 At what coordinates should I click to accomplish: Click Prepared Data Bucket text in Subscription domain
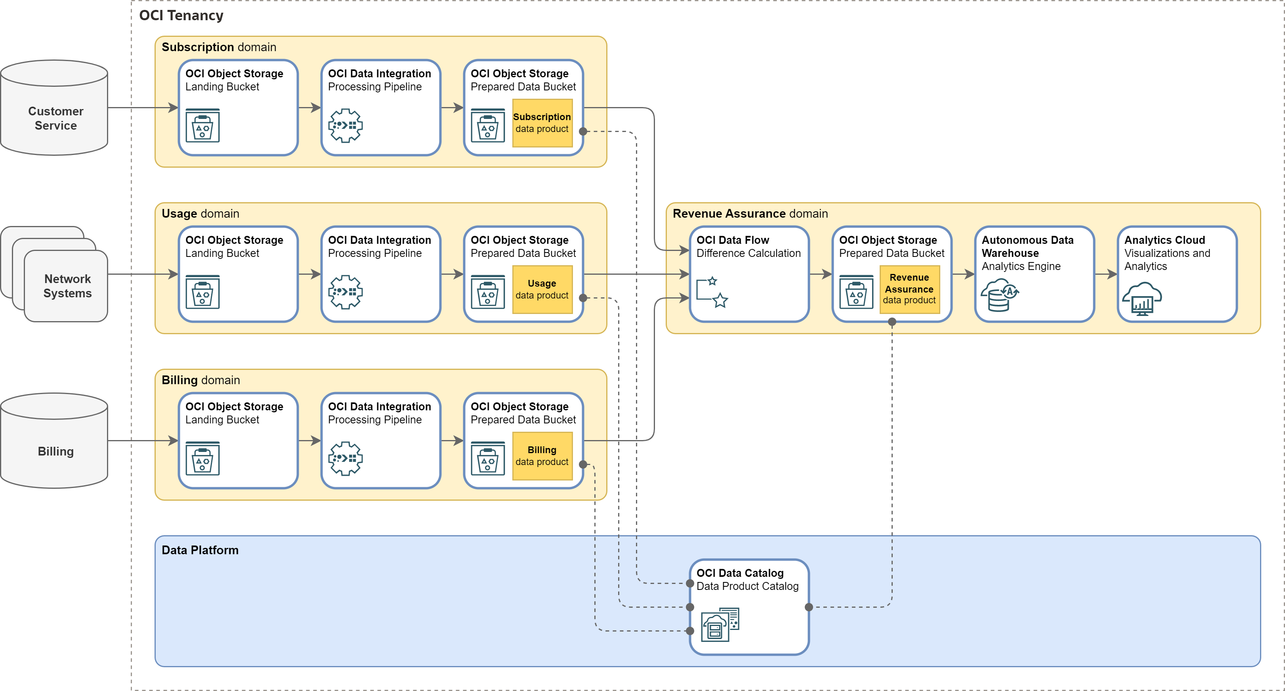tap(523, 87)
